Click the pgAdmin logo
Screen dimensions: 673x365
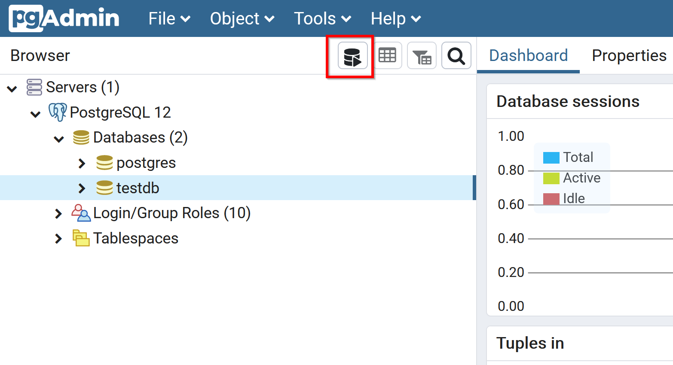point(64,18)
